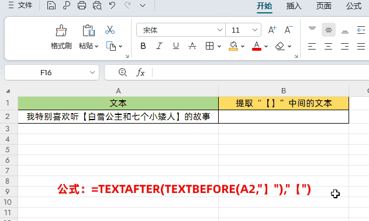Toggle Strikethrough formatting
This screenshot has height=221, width=369.
(192, 46)
